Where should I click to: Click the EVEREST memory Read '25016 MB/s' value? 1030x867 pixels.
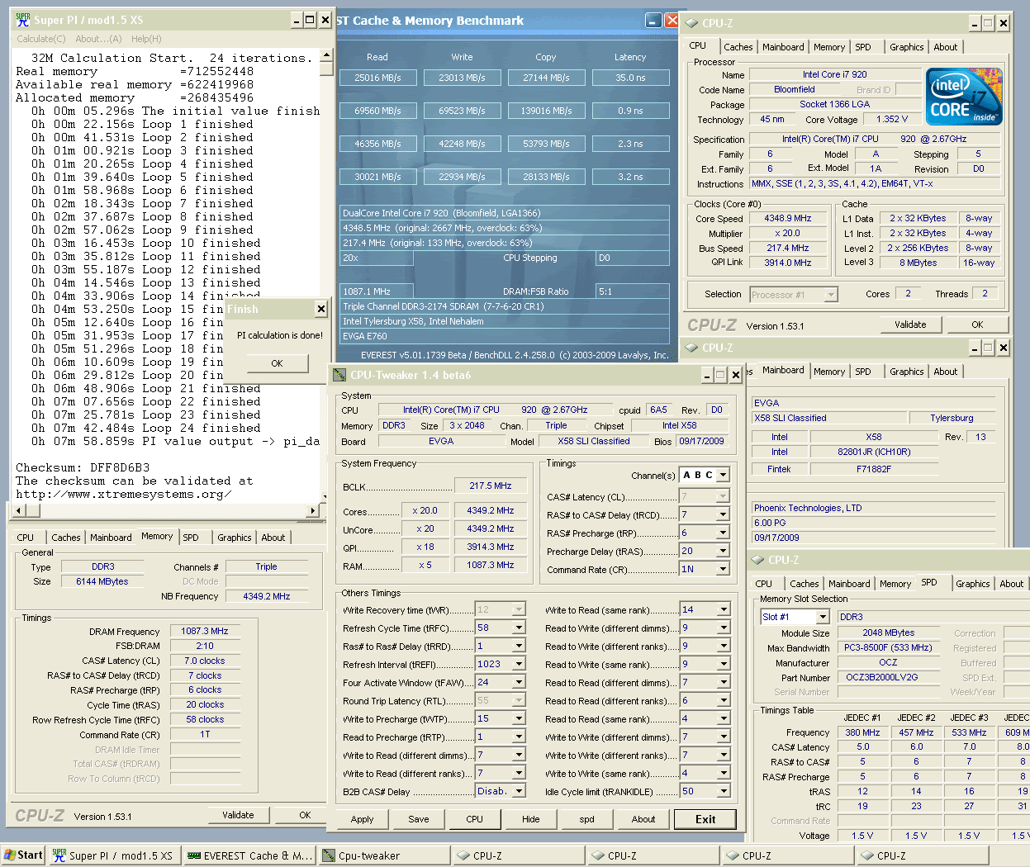377,78
